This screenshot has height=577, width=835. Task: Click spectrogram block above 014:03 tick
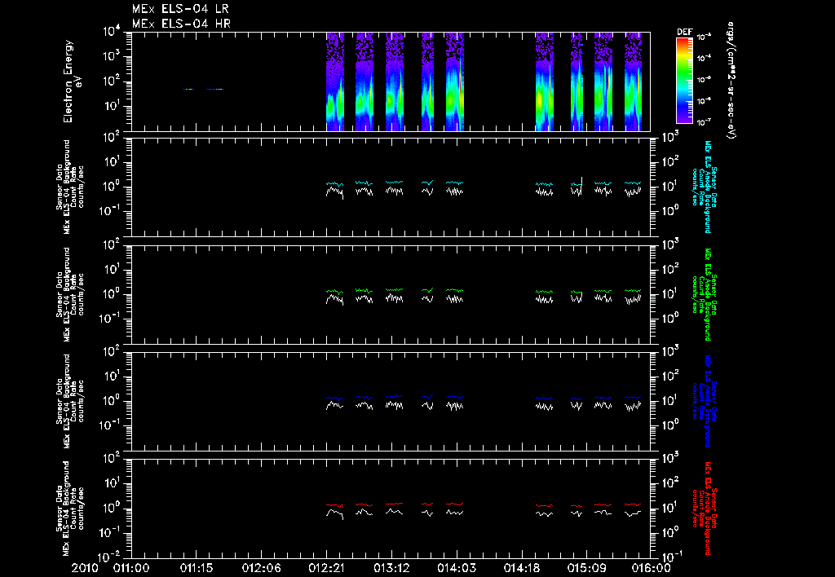tap(455, 81)
